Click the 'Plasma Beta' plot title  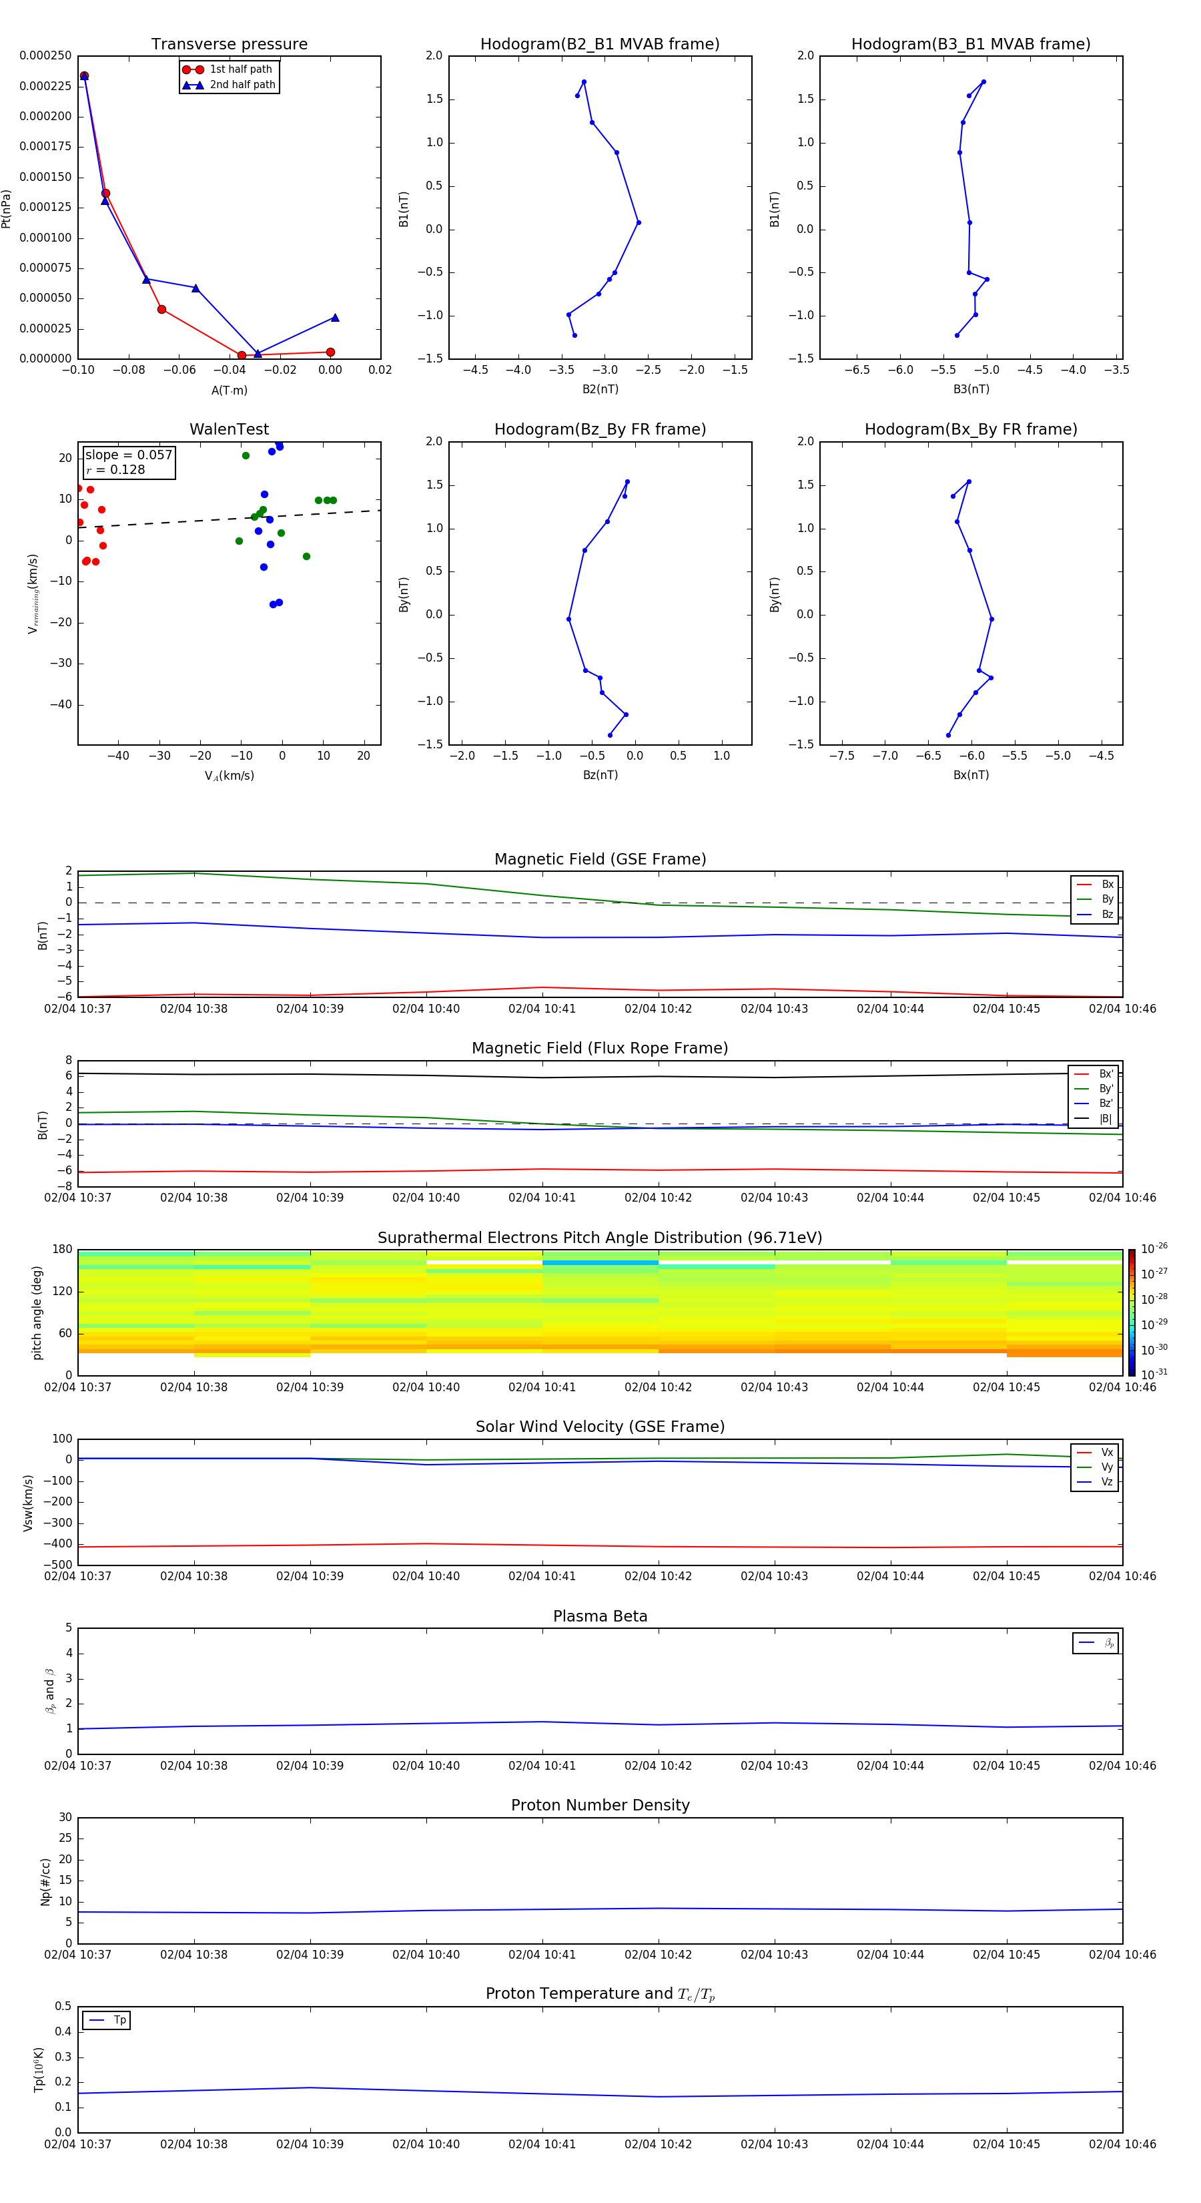click(x=600, y=1616)
